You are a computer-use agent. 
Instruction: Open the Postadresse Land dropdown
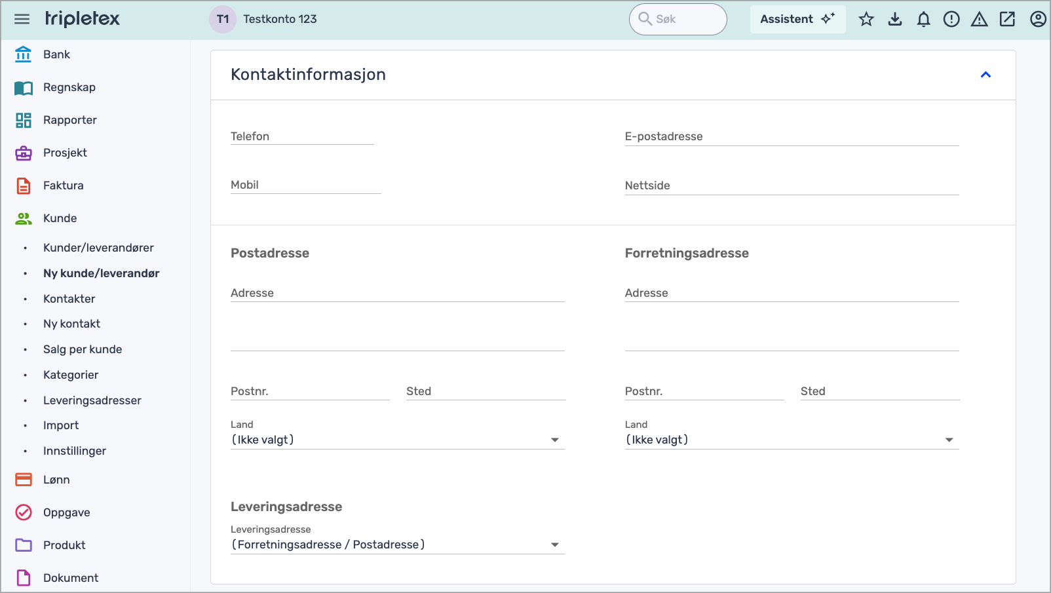396,440
